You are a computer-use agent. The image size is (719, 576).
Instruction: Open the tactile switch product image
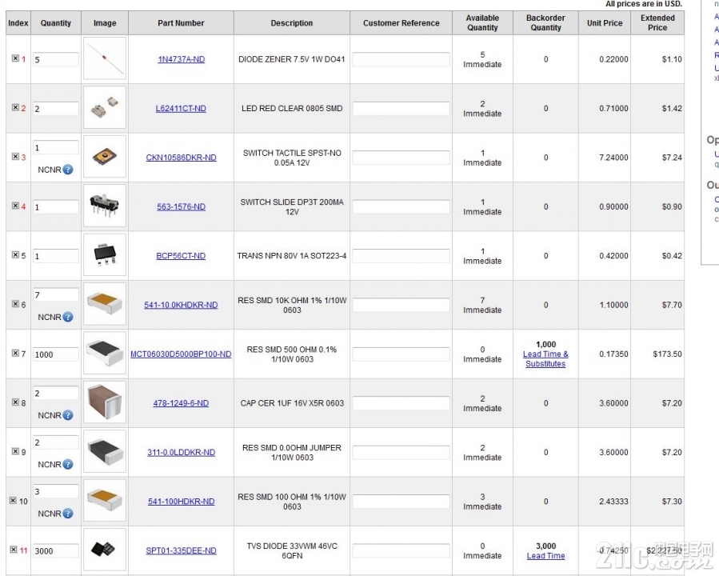(x=105, y=157)
